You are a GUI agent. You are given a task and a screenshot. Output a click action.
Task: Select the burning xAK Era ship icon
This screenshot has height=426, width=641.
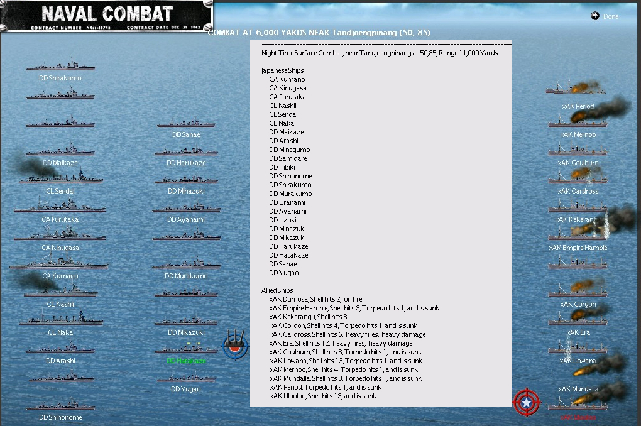[578, 317]
